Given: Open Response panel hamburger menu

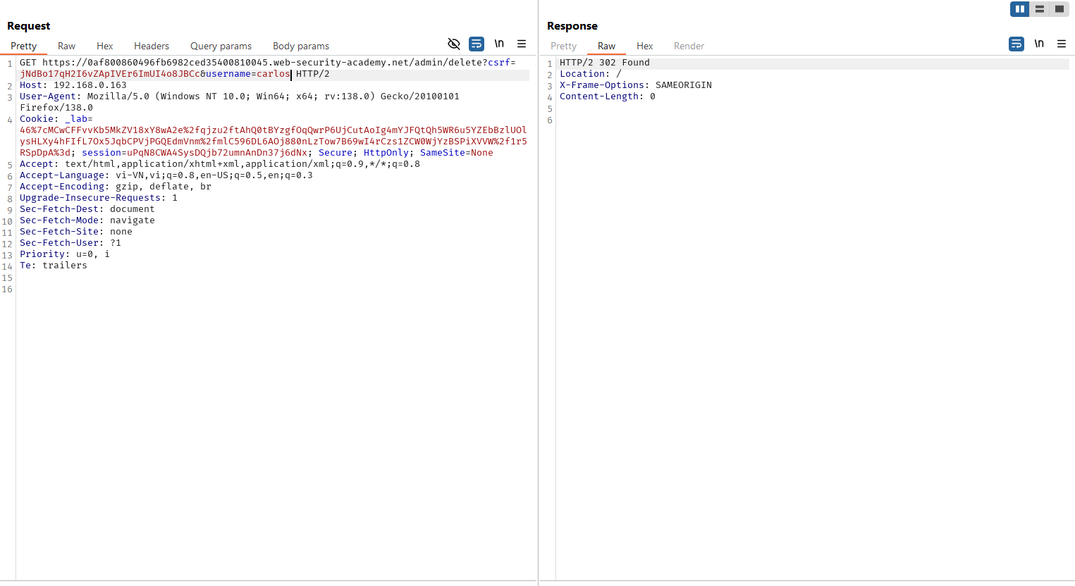Looking at the screenshot, I should (x=1062, y=44).
